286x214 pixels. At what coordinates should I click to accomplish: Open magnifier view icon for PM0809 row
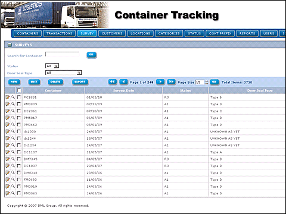click(x=13, y=104)
